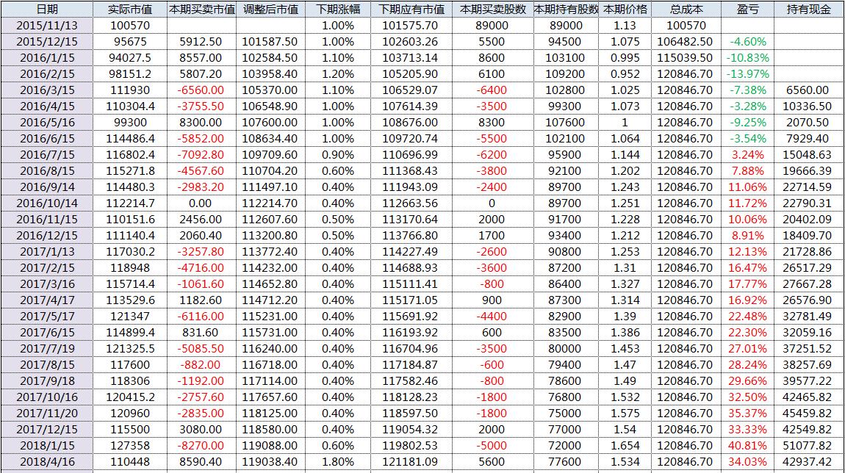The image size is (845, 473).
Task: Select the 3.24% profit cell
Action: [x=747, y=155]
